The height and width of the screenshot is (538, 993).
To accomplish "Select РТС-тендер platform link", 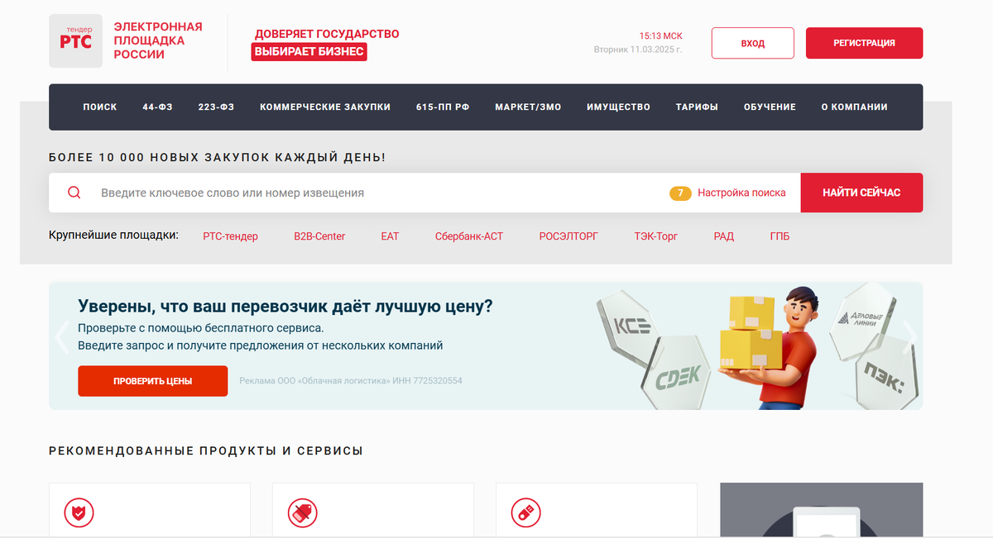I will tap(230, 236).
